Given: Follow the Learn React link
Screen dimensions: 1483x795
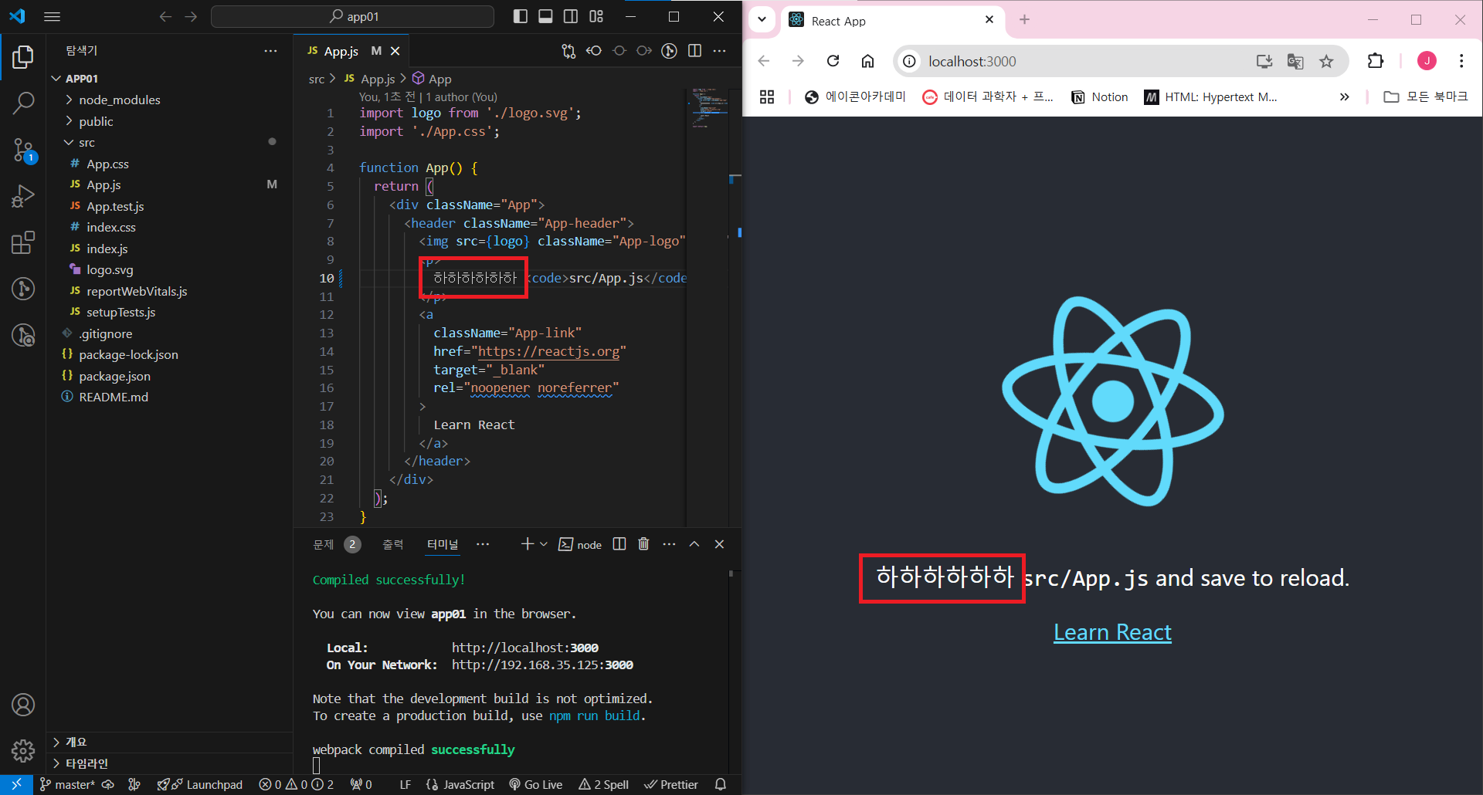Looking at the screenshot, I should (x=1112, y=632).
